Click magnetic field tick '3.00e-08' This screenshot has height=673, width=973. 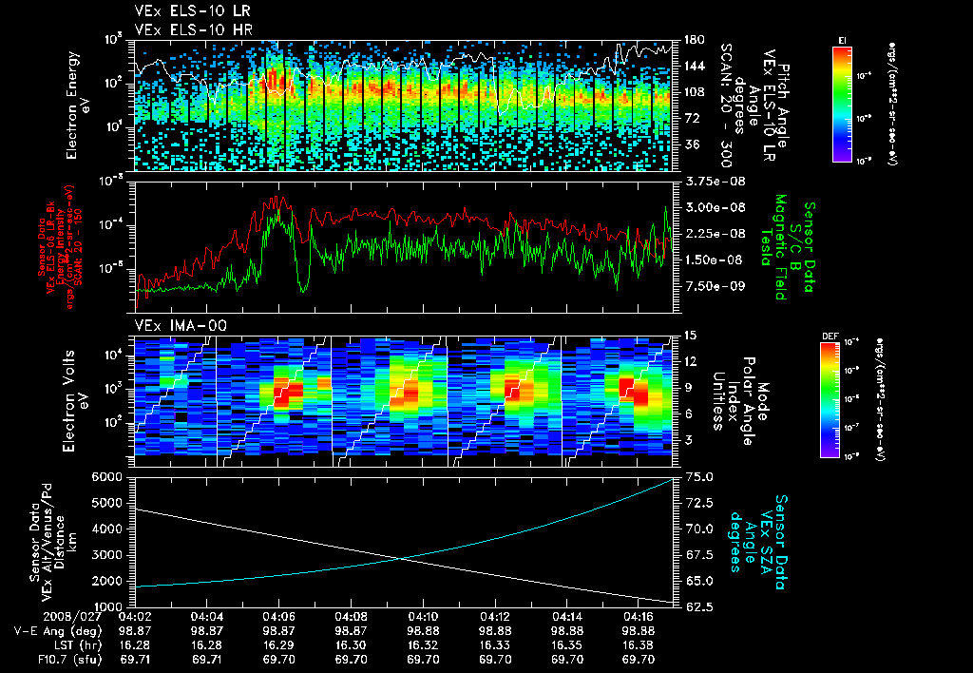pyautogui.click(x=715, y=207)
